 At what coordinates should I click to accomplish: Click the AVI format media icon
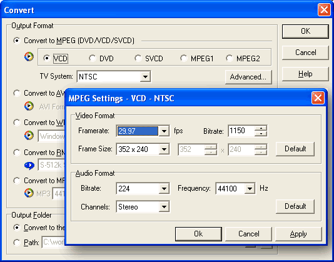point(29,106)
